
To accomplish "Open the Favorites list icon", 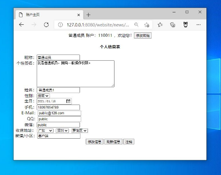I will [x=160, y=25].
